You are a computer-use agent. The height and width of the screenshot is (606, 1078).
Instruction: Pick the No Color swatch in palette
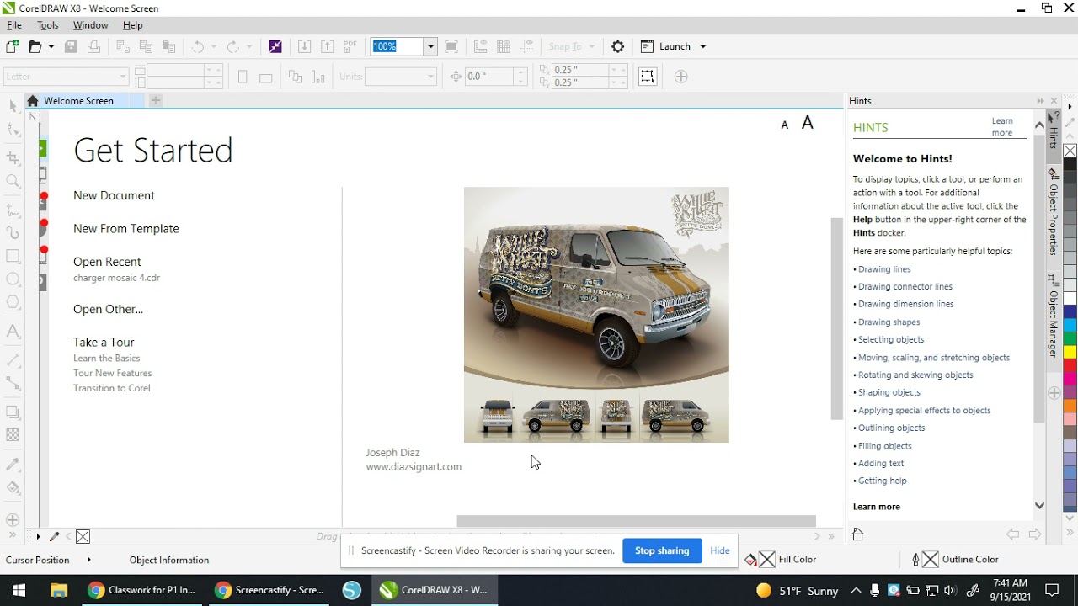click(1070, 151)
